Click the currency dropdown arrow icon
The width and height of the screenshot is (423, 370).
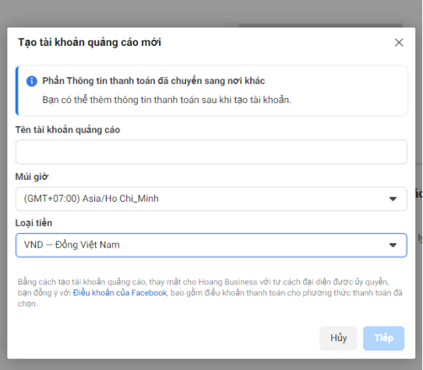393,245
